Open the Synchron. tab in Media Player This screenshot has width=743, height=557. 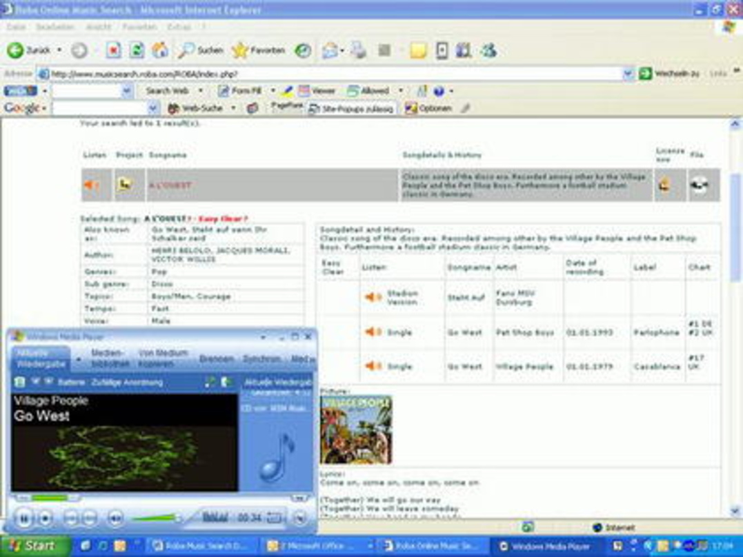click(261, 358)
